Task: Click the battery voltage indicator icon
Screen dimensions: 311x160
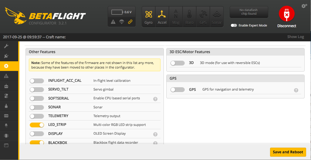Action: [117, 12]
